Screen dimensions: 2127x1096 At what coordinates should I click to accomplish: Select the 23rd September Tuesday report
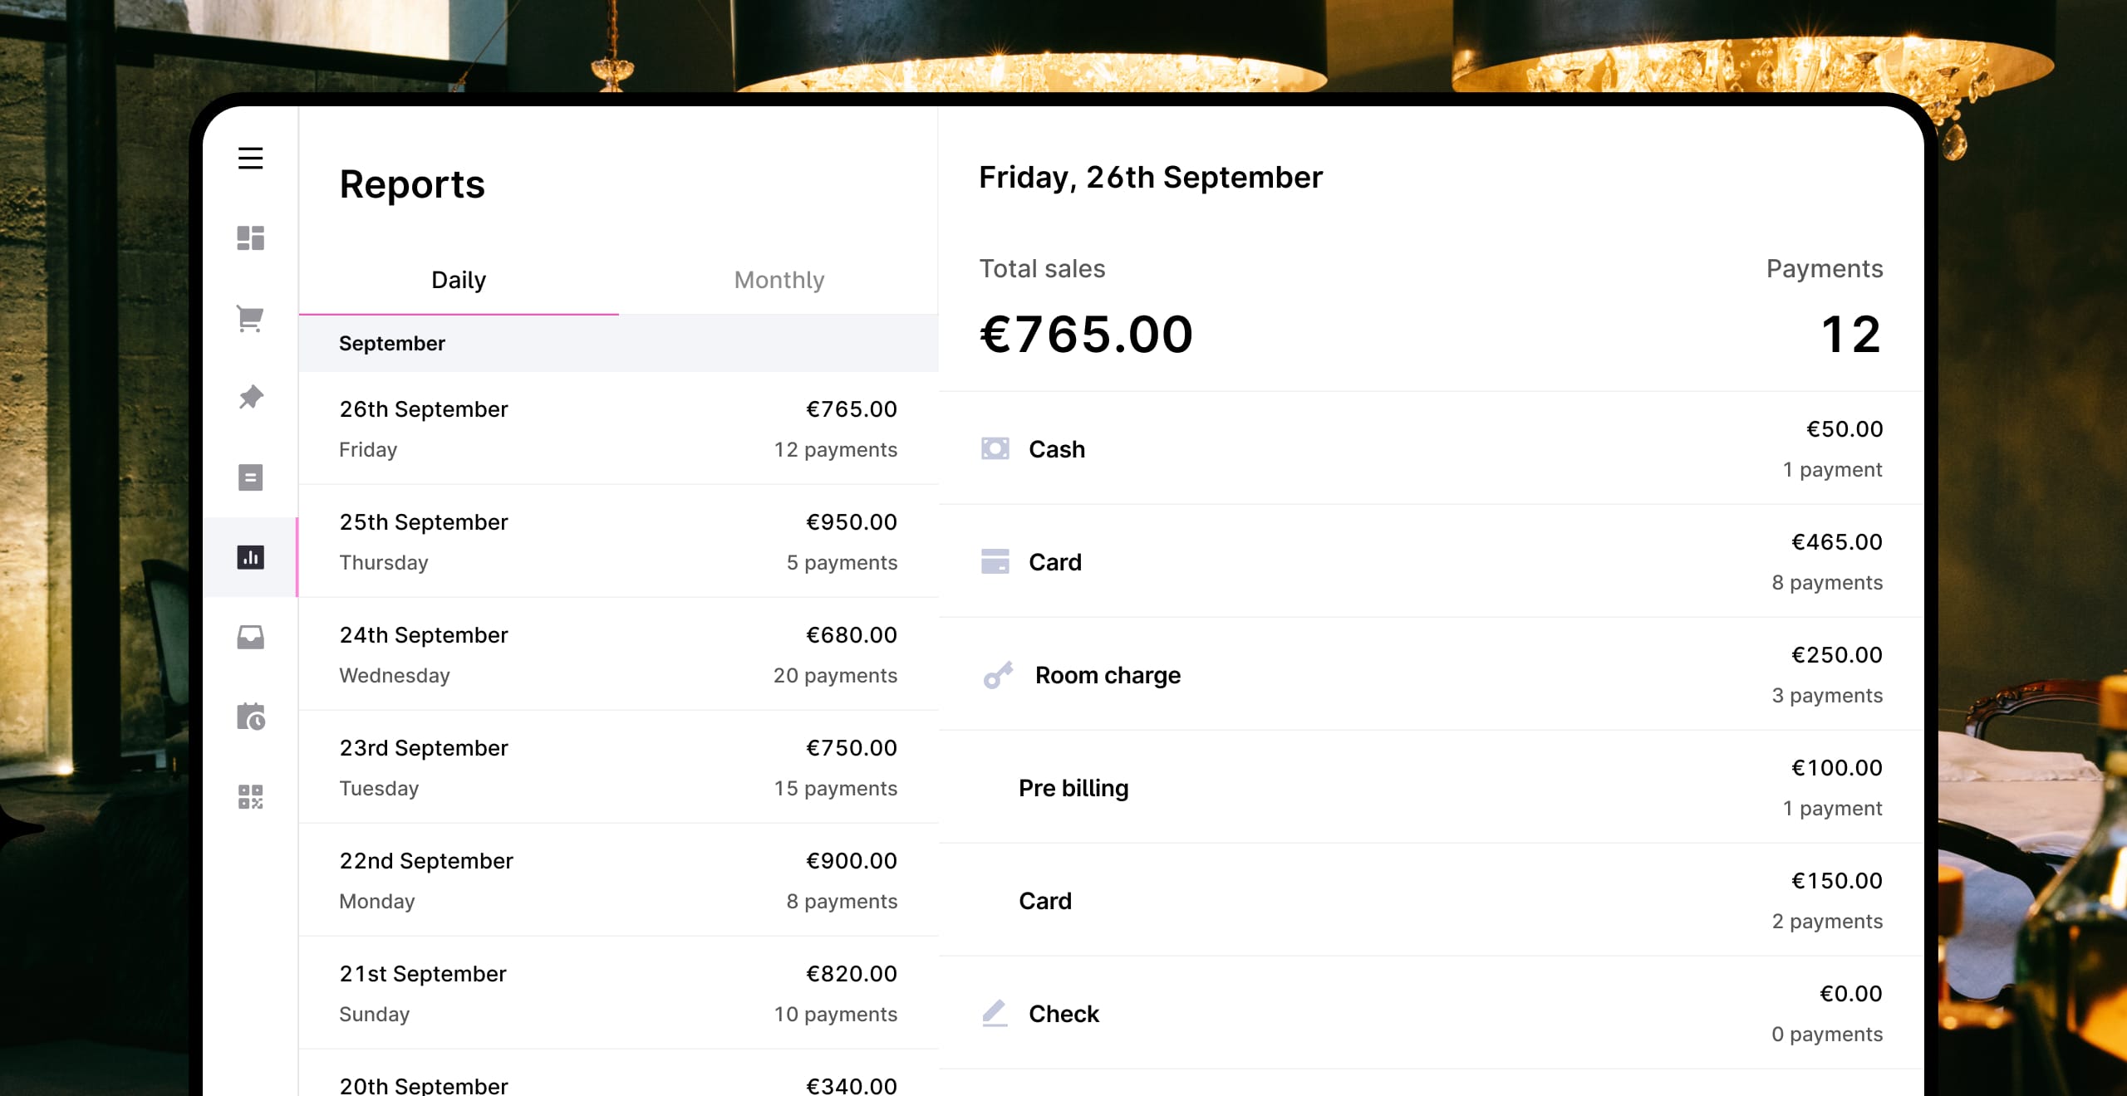(618, 767)
